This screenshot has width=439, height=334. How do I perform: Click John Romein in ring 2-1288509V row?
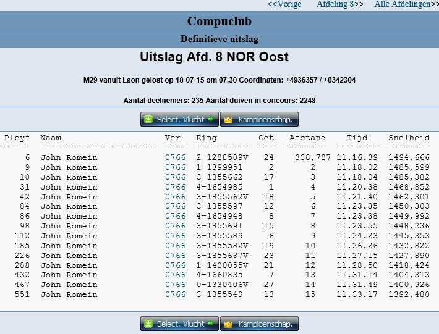pos(69,157)
